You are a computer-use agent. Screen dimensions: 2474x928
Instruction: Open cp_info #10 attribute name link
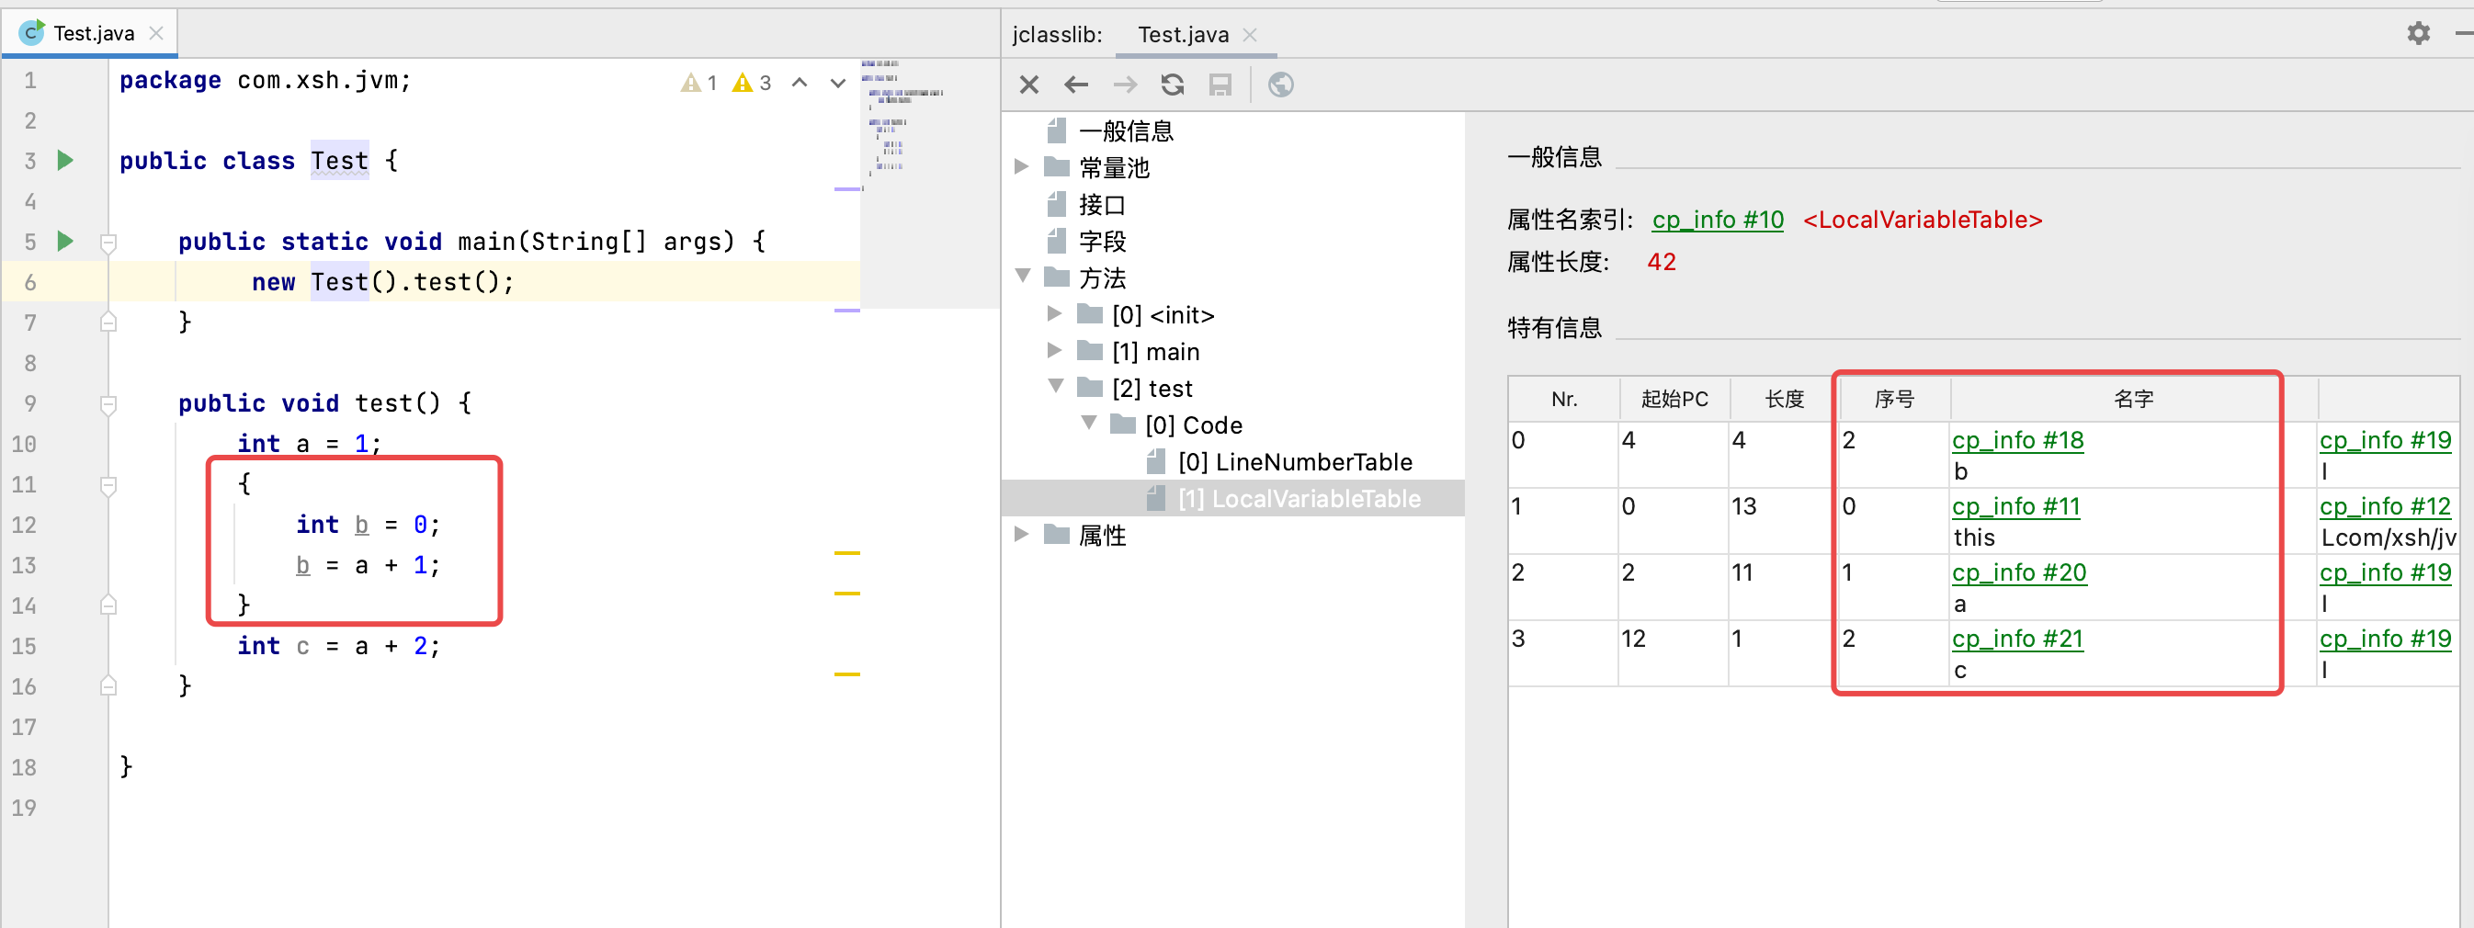point(1718,219)
